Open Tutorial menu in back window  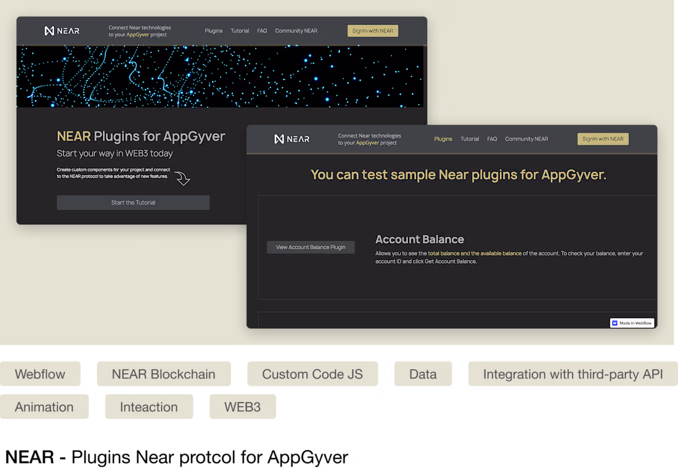[240, 31]
